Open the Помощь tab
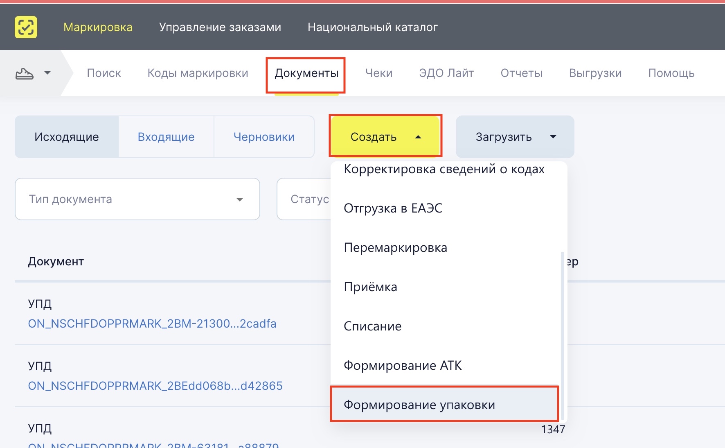This screenshot has width=725, height=448. (671, 73)
